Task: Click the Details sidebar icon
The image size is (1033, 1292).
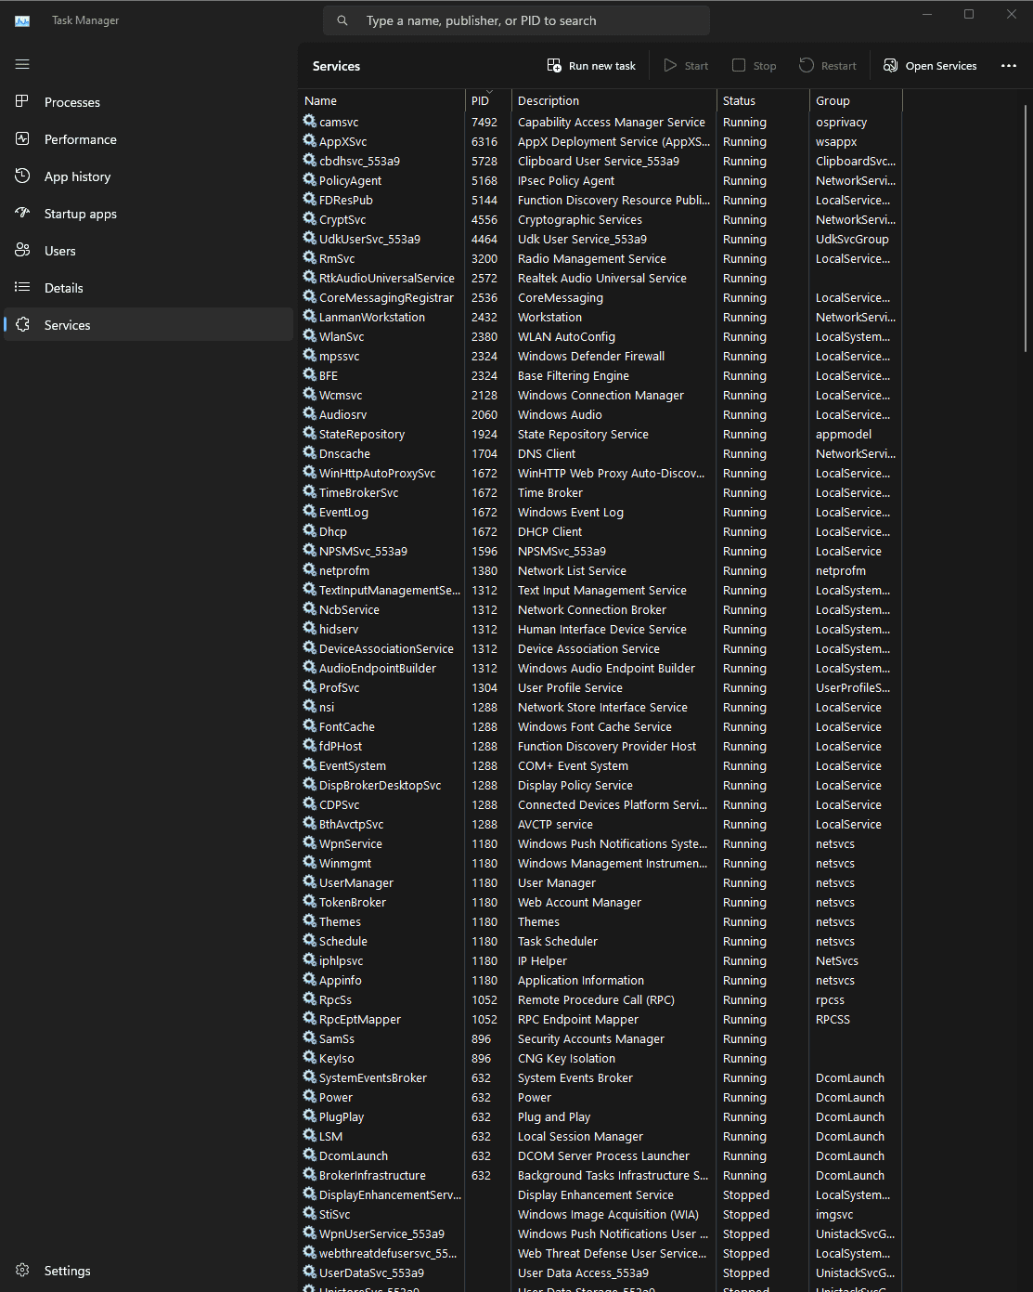Action: pos(22,287)
